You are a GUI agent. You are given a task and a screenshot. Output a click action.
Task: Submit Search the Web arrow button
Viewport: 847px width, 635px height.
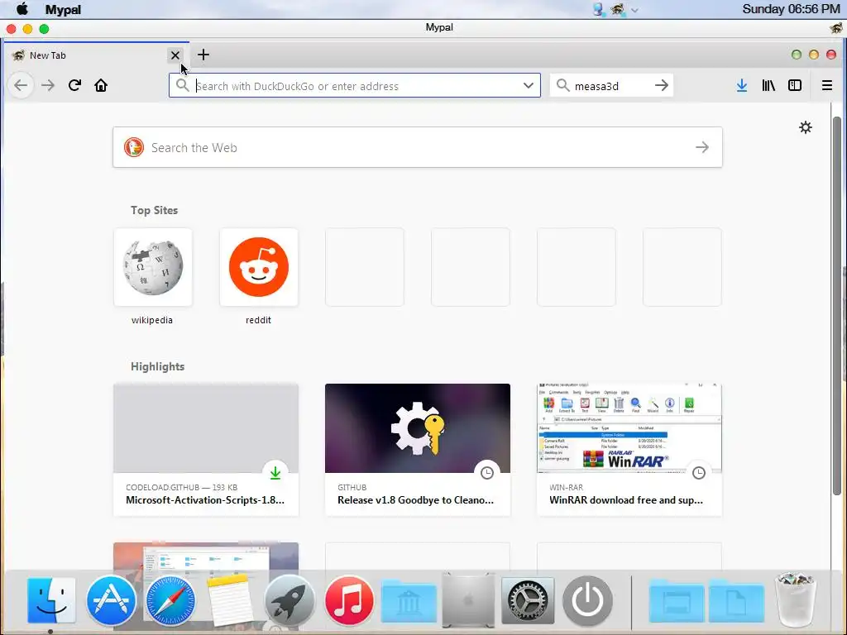(x=701, y=147)
